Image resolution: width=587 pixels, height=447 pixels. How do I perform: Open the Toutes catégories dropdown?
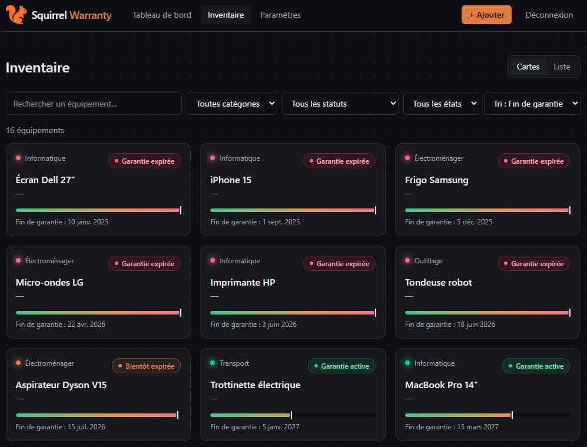232,104
